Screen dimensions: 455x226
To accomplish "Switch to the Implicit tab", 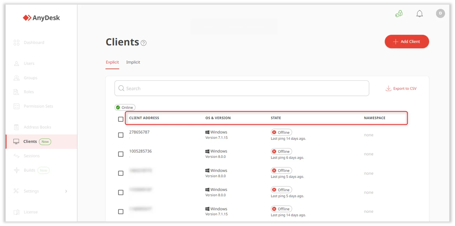I will [133, 62].
